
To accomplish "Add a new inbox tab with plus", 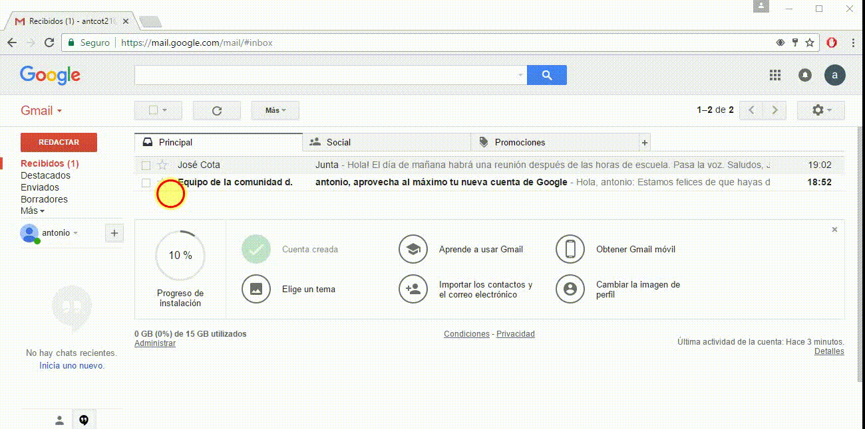I will click(644, 143).
